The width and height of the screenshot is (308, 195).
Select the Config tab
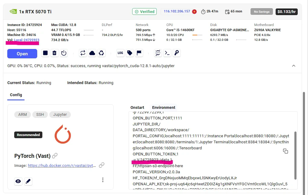pyautogui.click(x=16, y=95)
